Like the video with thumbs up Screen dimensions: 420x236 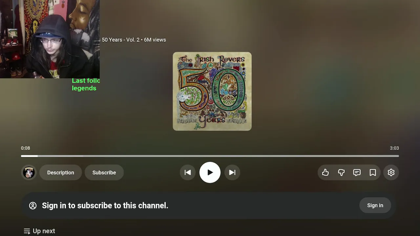[325, 172]
